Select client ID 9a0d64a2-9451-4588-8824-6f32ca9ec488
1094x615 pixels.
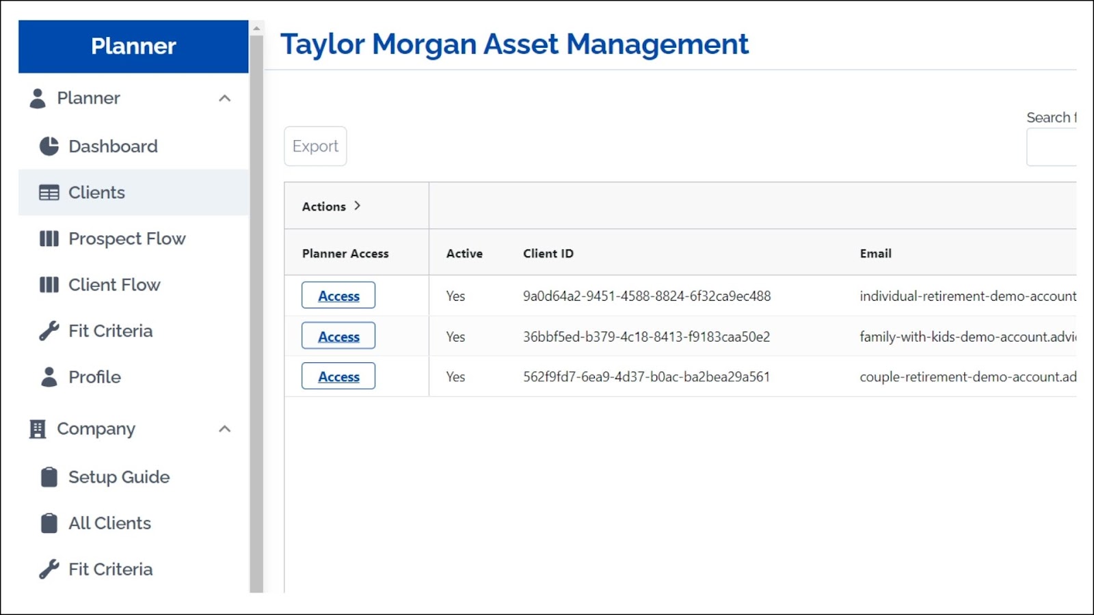tap(647, 296)
